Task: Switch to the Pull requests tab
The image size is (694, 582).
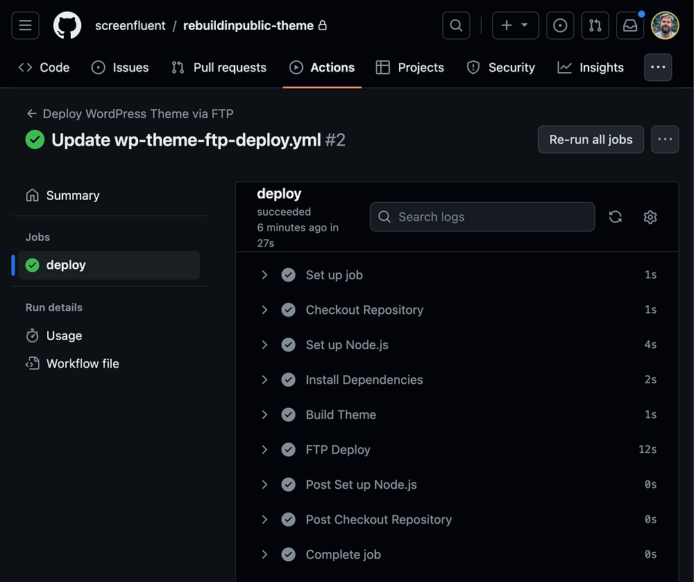Action: 219,67
